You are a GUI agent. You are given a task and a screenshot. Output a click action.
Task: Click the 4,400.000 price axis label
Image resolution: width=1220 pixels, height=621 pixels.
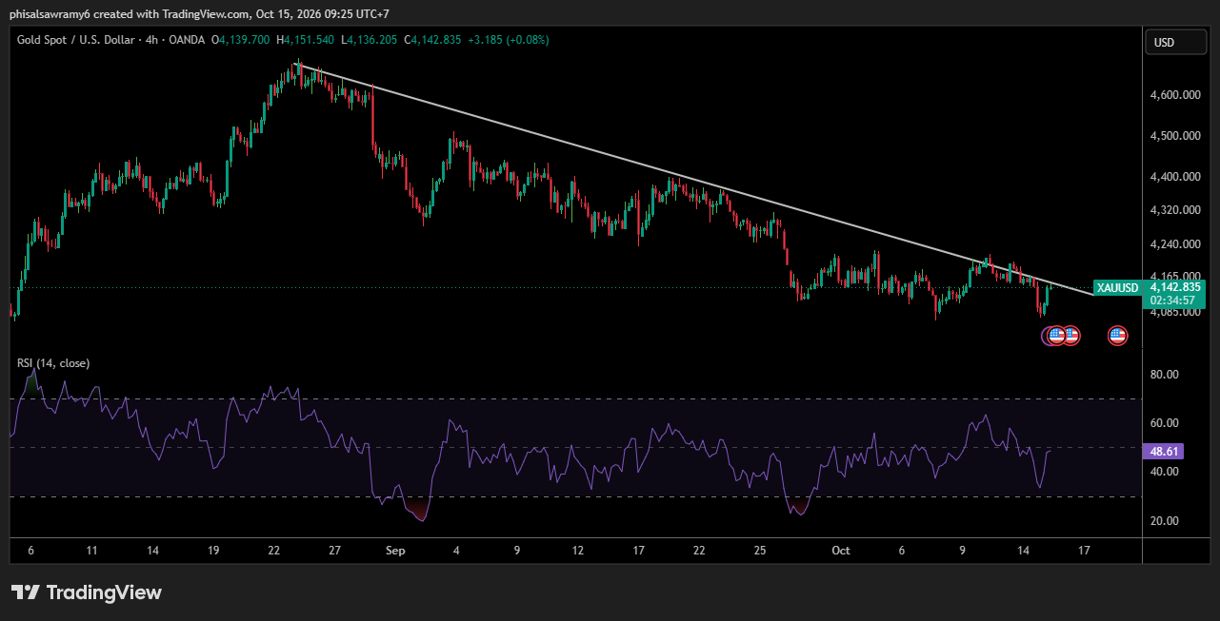(1173, 177)
